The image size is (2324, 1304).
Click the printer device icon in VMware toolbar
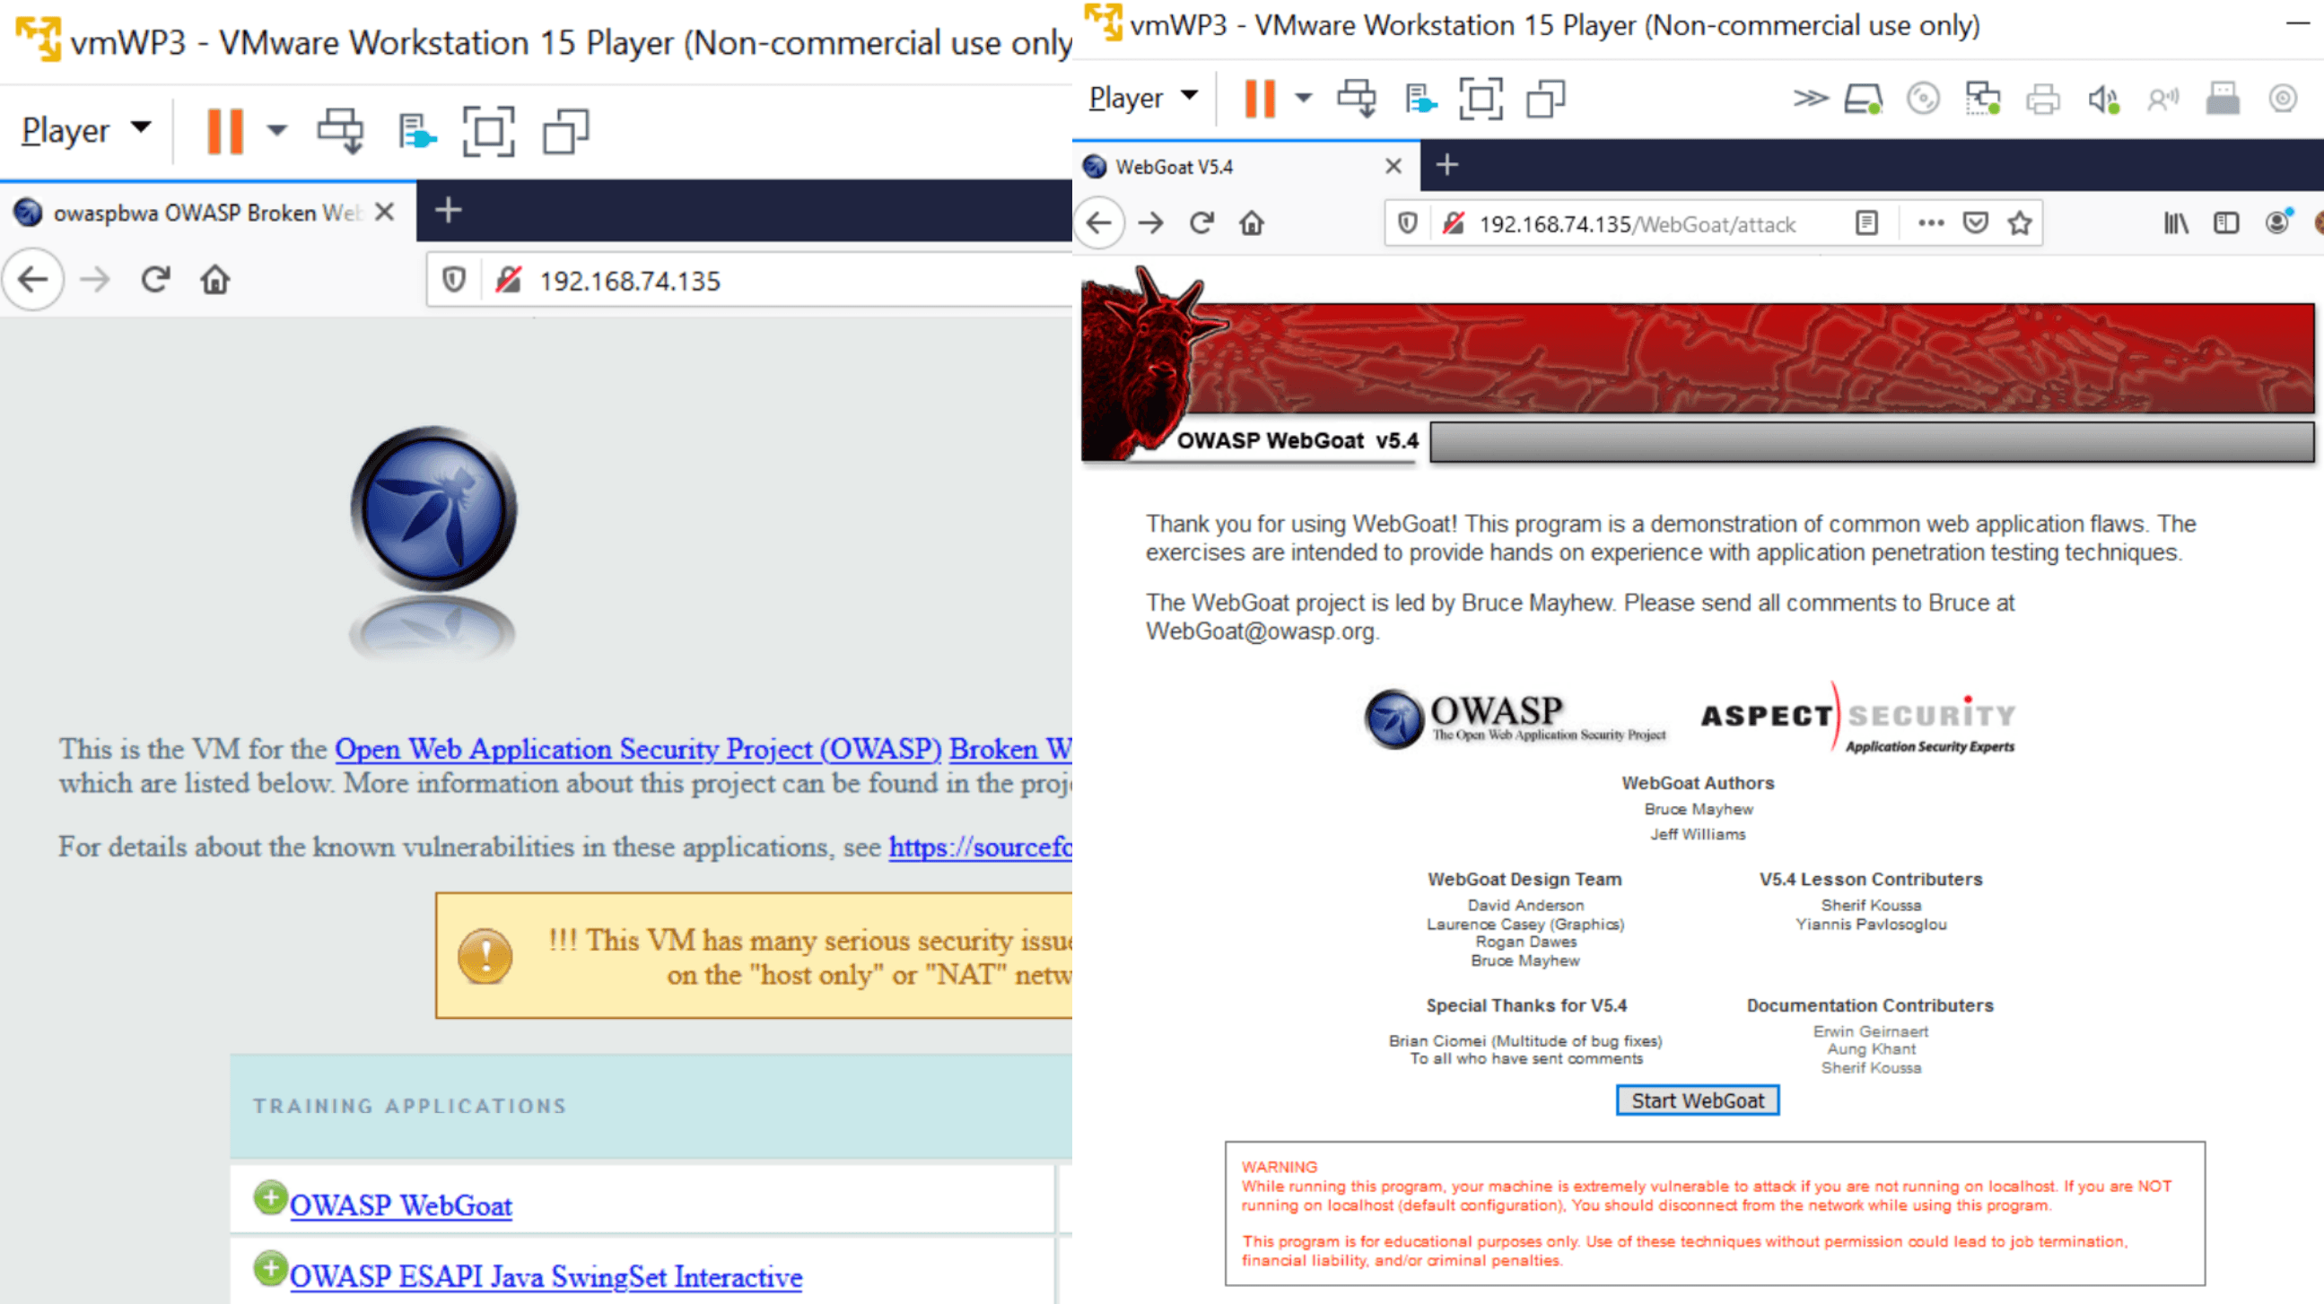[2042, 99]
